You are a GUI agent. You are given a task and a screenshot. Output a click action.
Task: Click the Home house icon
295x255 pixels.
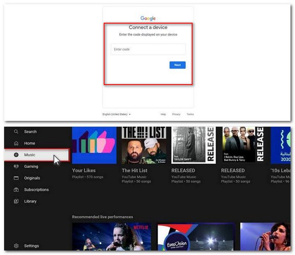point(16,143)
